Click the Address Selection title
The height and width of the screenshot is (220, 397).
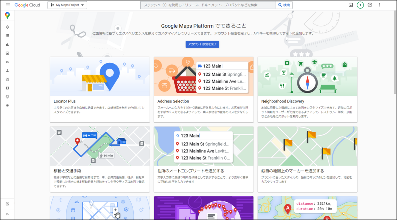pyautogui.click(x=173, y=101)
